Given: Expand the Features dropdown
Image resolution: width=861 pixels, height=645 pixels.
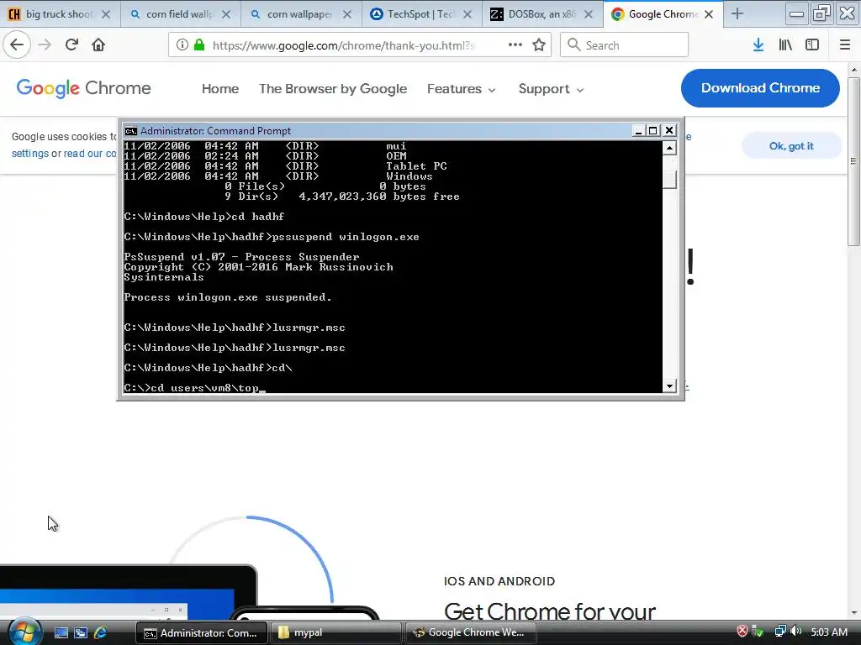Looking at the screenshot, I should tap(462, 89).
